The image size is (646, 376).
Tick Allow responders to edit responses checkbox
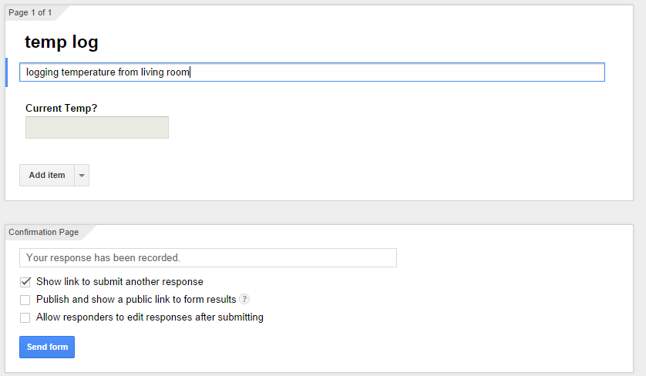click(x=25, y=317)
